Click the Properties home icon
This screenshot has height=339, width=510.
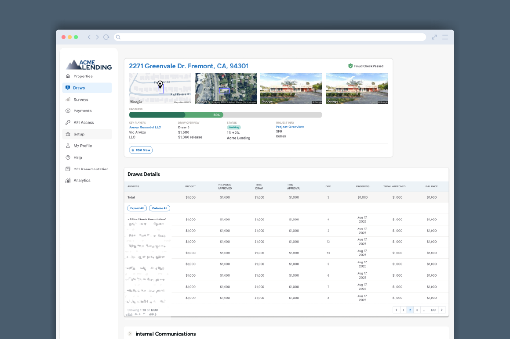coord(68,76)
